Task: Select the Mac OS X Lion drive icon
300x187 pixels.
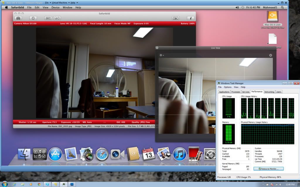Action: pyautogui.click(x=272, y=17)
